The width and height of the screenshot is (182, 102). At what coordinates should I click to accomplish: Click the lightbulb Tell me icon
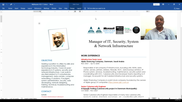[x=85, y=8]
